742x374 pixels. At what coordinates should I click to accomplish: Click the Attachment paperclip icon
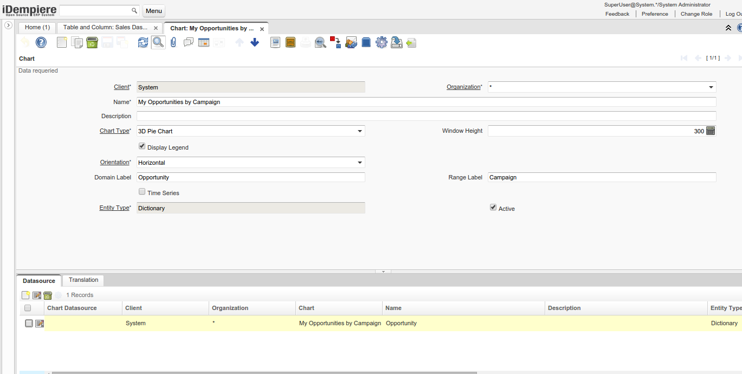(x=173, y=42)
